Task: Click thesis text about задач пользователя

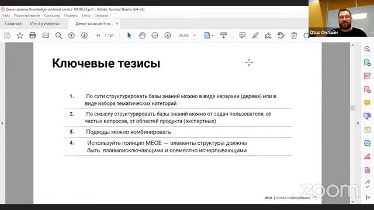Action: pos(178,117)
